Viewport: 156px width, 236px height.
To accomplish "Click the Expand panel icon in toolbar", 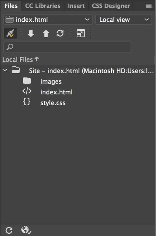I will pyautogui.click(x=81, y=33).
